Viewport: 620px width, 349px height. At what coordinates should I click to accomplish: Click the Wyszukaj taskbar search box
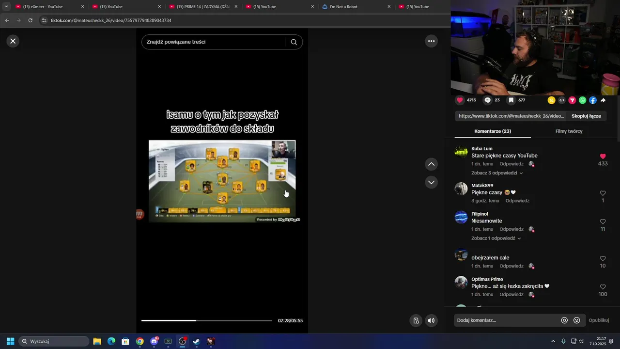54,341
